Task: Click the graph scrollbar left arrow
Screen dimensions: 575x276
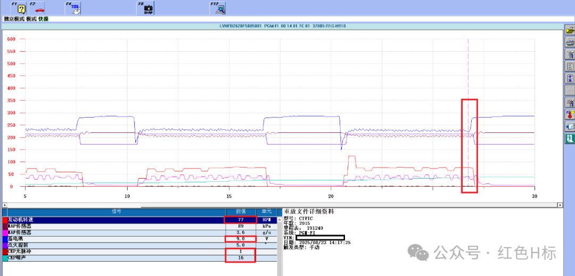Action: [4, 205]
